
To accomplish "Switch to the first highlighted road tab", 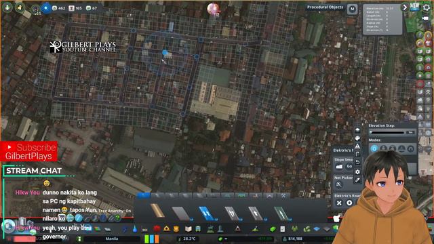I will pyautogui.click(x=143, y=195).
